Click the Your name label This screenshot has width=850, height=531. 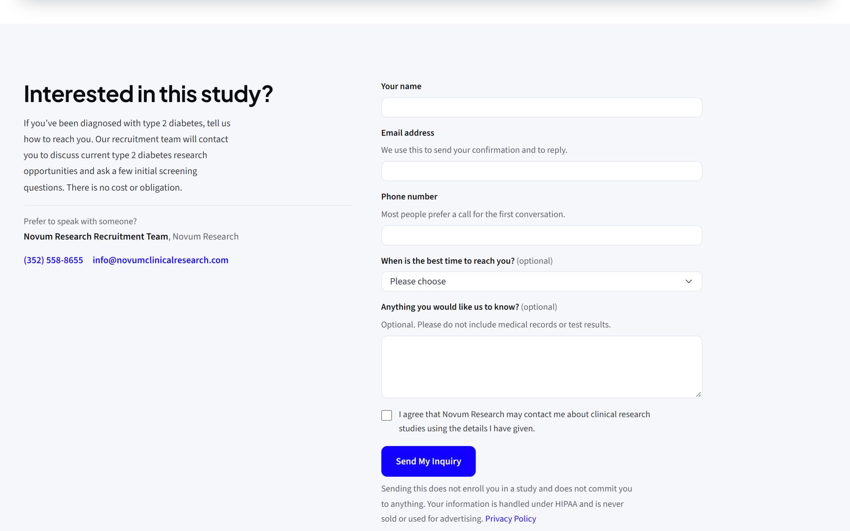point(401,86)
